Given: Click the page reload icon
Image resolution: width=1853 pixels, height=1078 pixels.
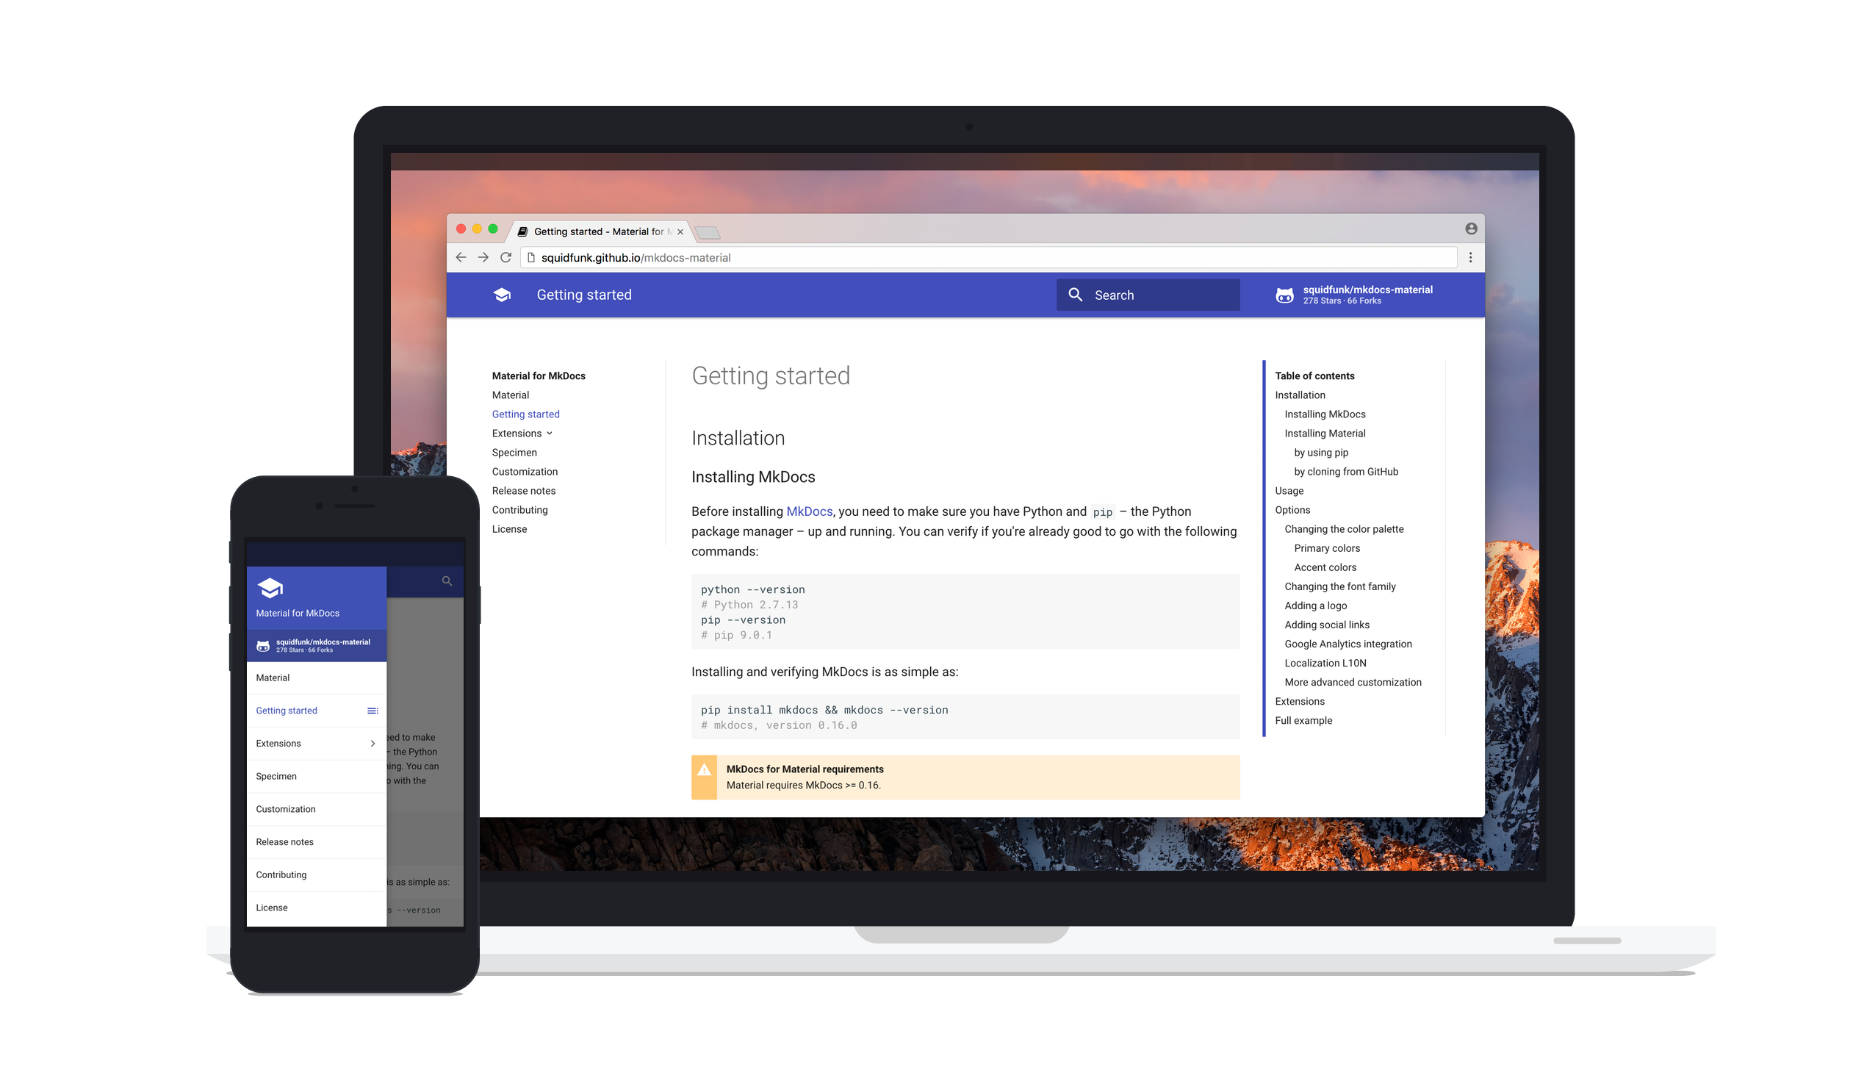Looking at the screenshot, I should pyautogui.click(x=506, y=257).
